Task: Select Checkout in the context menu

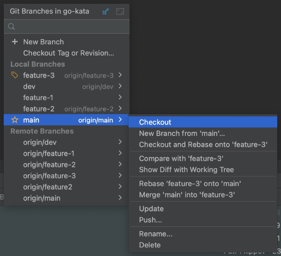Action: tap(155, 122)
